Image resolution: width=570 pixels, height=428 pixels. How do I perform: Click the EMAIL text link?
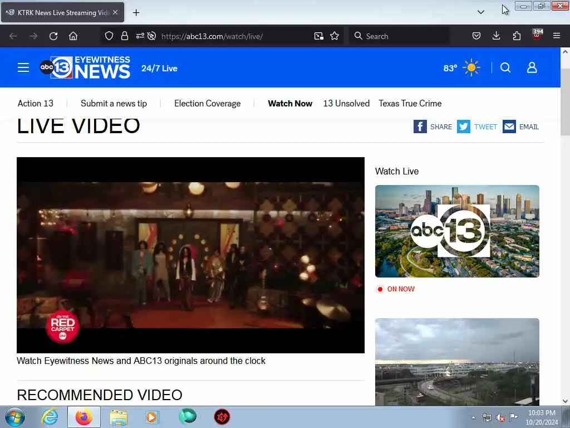tap(529, 127)
